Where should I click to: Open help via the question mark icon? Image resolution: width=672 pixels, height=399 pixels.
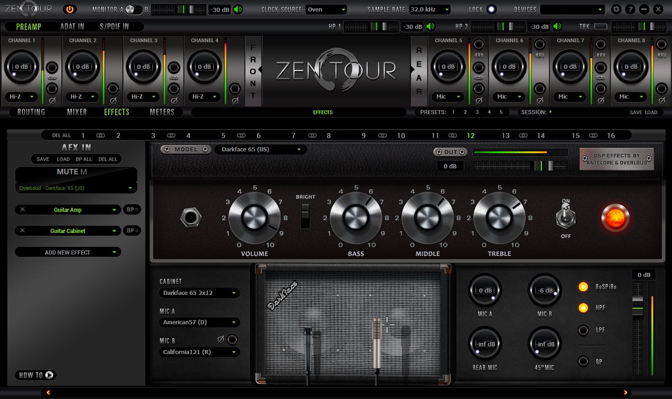(630, 9)
